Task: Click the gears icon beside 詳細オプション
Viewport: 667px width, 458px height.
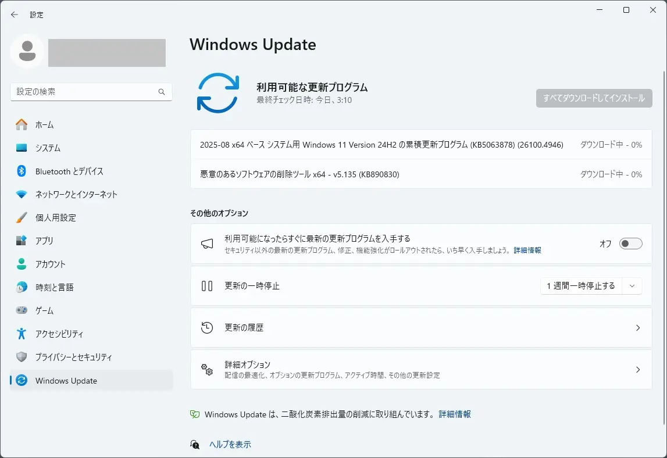Action: [207, 369]
